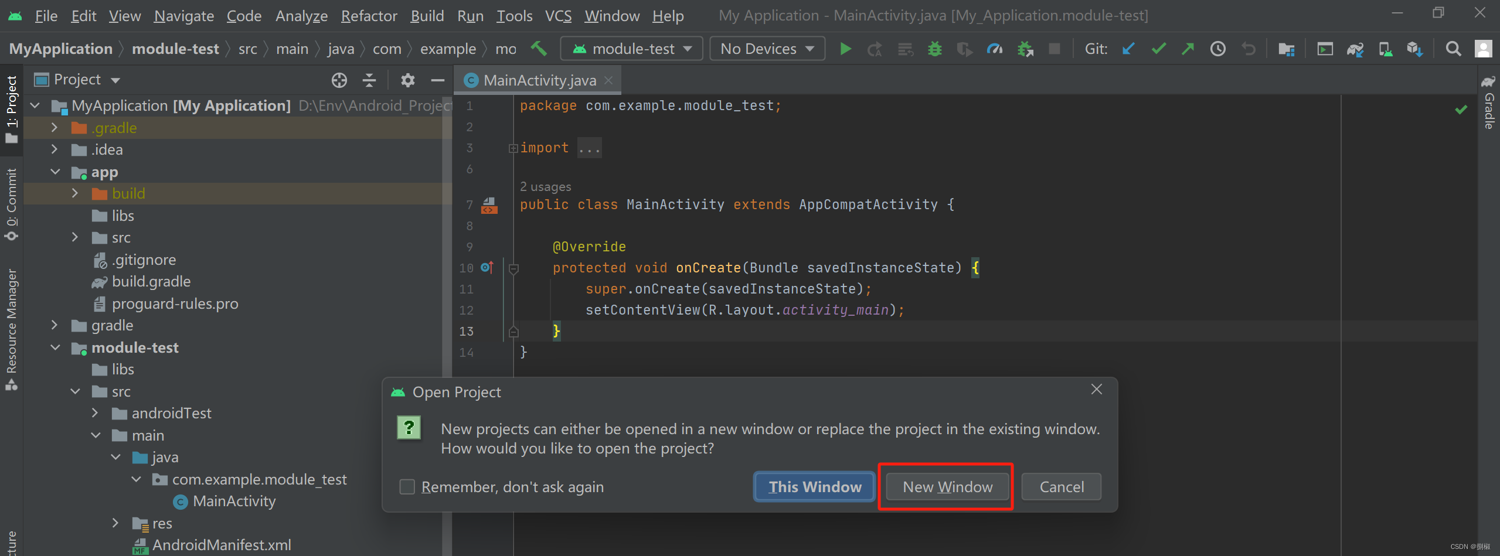Close the MainActivity.java tab
Viewport: 1500px width, 556px height.
(609, 80)
